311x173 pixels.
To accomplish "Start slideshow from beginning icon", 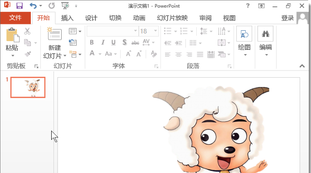I will click(x=65, y=6).
